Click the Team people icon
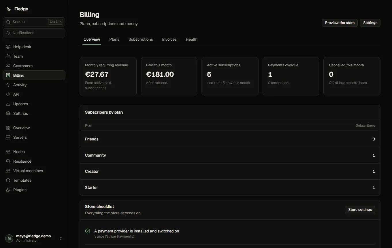Image resolution: width=392 pixels, height=248 pixels. pyautogui.click(x=8, y=56)
